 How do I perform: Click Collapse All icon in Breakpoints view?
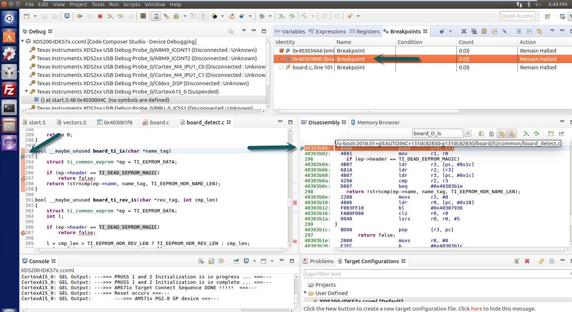click(x=529, y=32)
